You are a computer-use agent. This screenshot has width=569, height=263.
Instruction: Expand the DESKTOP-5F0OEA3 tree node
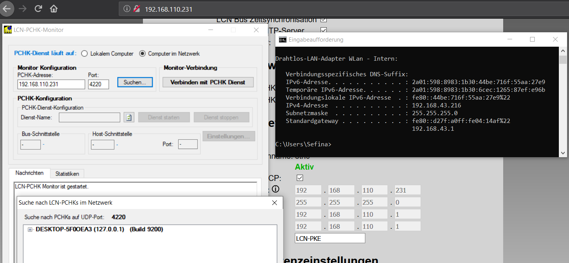pyautogui.click(x=30, y=230)
